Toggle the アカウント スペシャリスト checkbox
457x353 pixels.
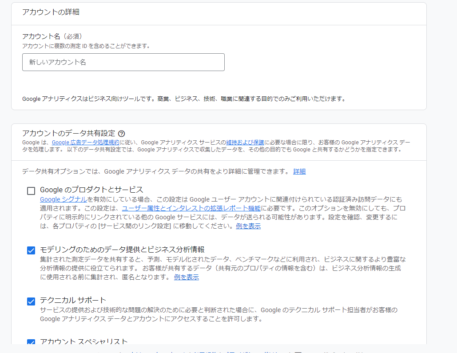31,341
